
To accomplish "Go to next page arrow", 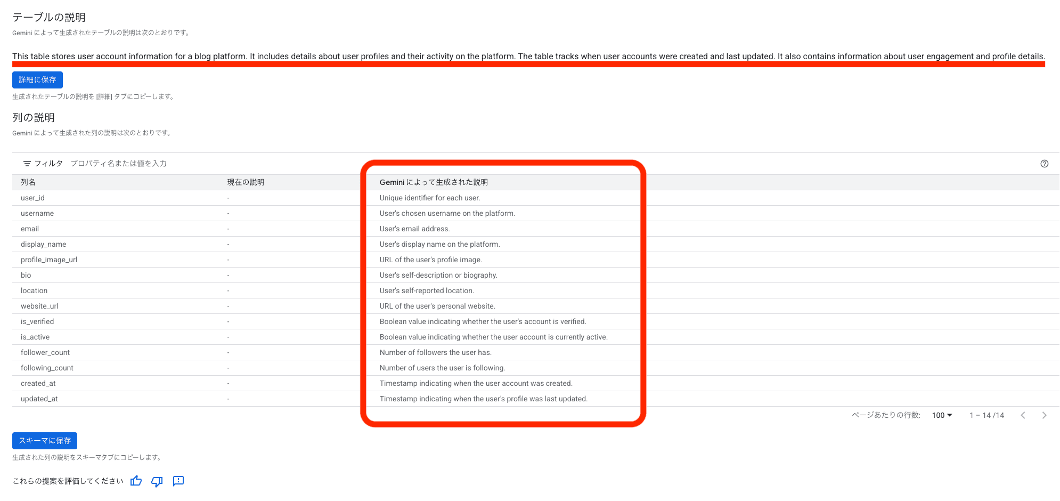I will pos(1044,415).
